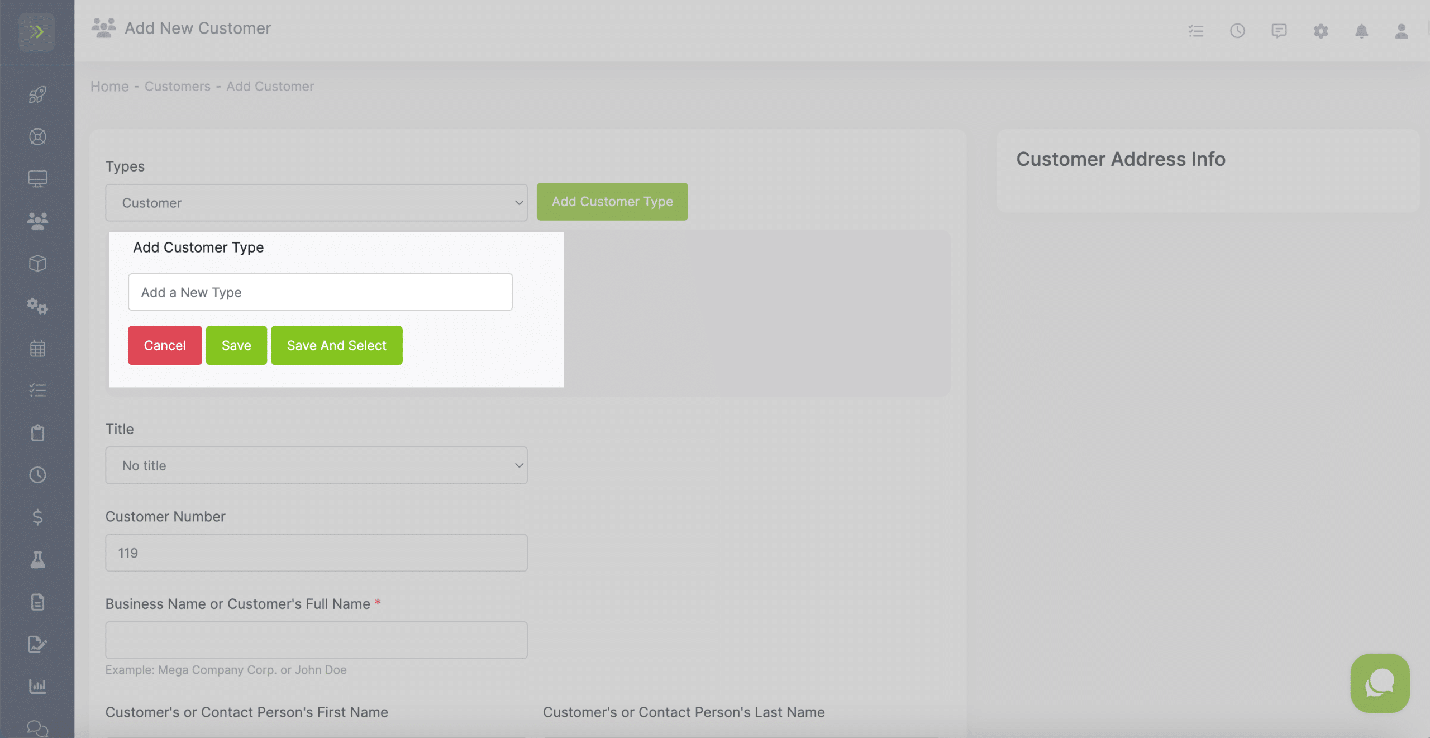
Task: Open the clipboard icon in sidebar
Action: click(x=37, y=433)
